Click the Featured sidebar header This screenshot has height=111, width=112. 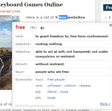pyautogui.click(x=107, y=7)
